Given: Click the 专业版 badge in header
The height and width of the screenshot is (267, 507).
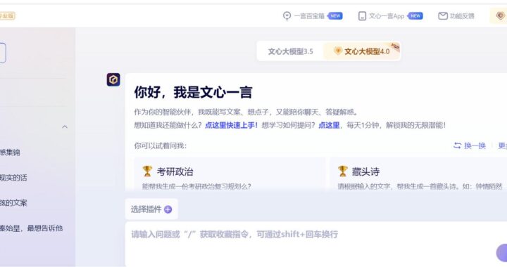Looking at the screenshot, I should [7, 15].
